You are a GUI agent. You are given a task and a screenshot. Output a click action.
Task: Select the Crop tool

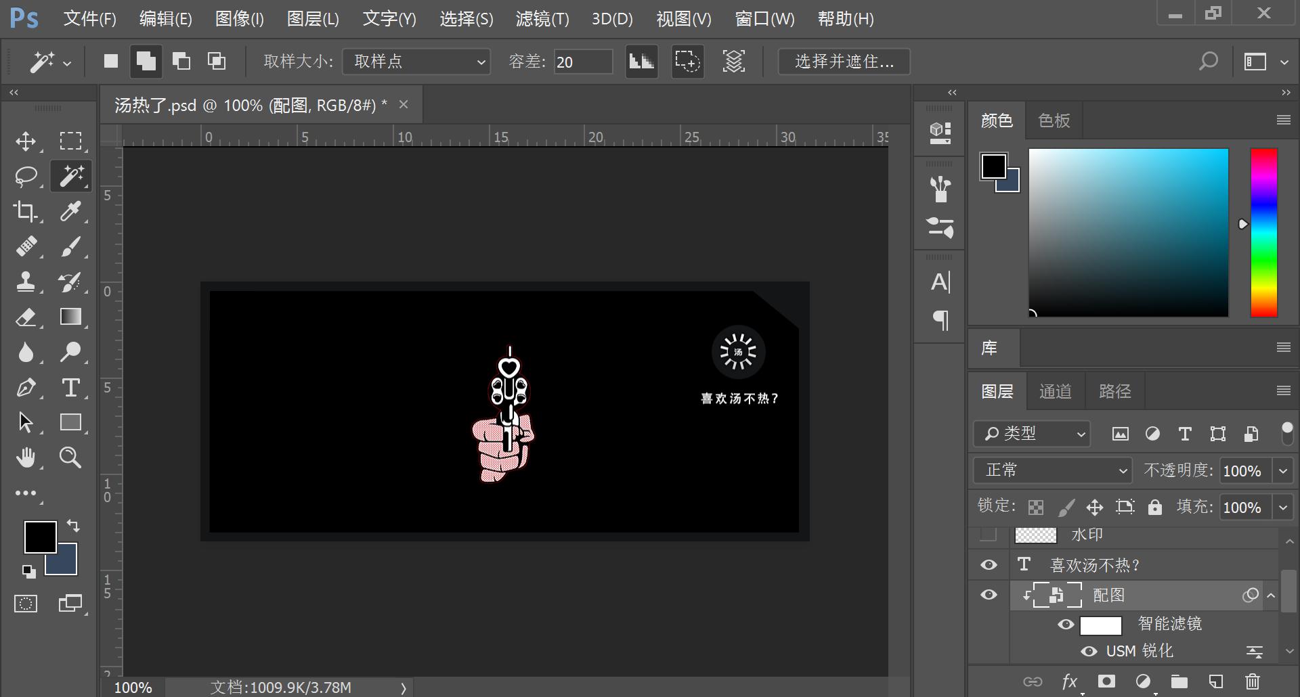26,212
